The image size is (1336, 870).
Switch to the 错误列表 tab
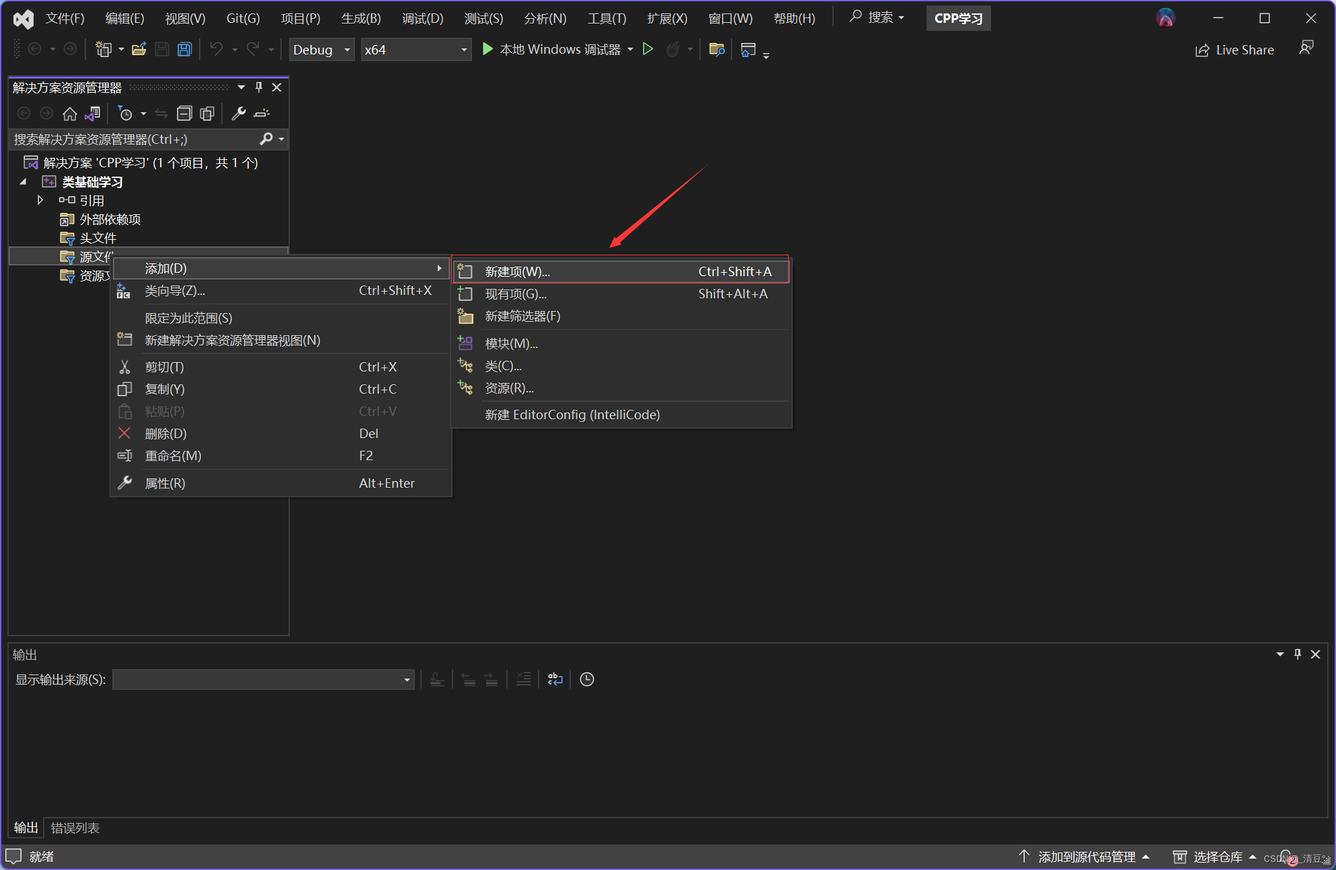pos(75,828)
